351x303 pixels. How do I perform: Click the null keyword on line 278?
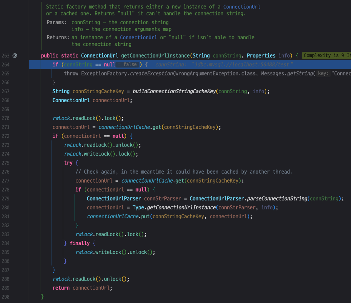point(141,189)
